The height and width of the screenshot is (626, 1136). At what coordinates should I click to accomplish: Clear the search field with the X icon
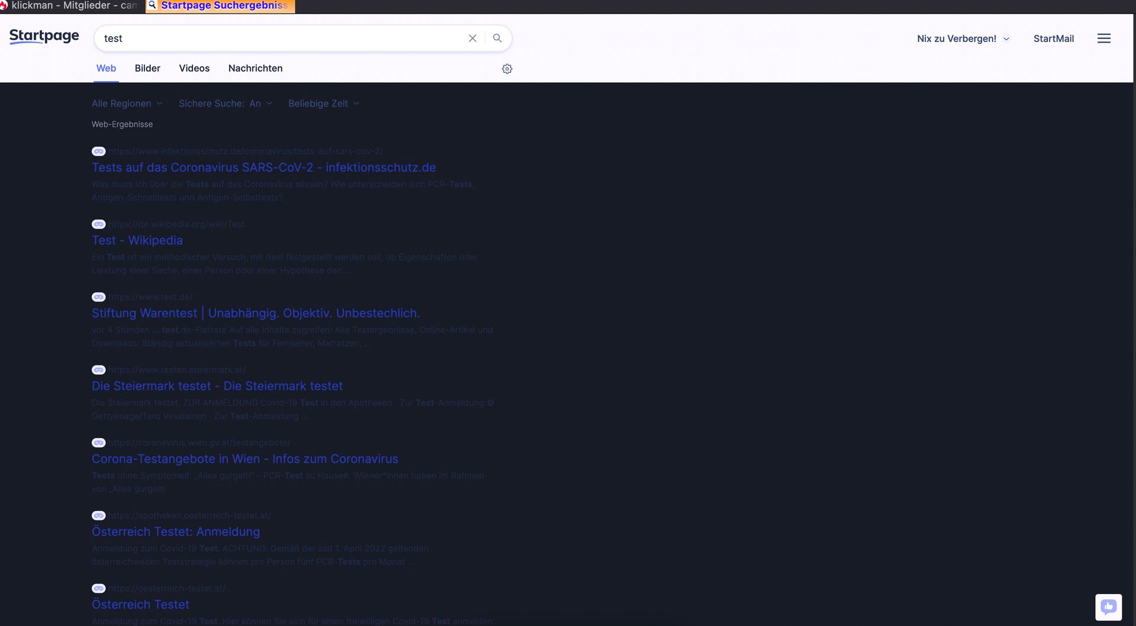pos(472,38)
